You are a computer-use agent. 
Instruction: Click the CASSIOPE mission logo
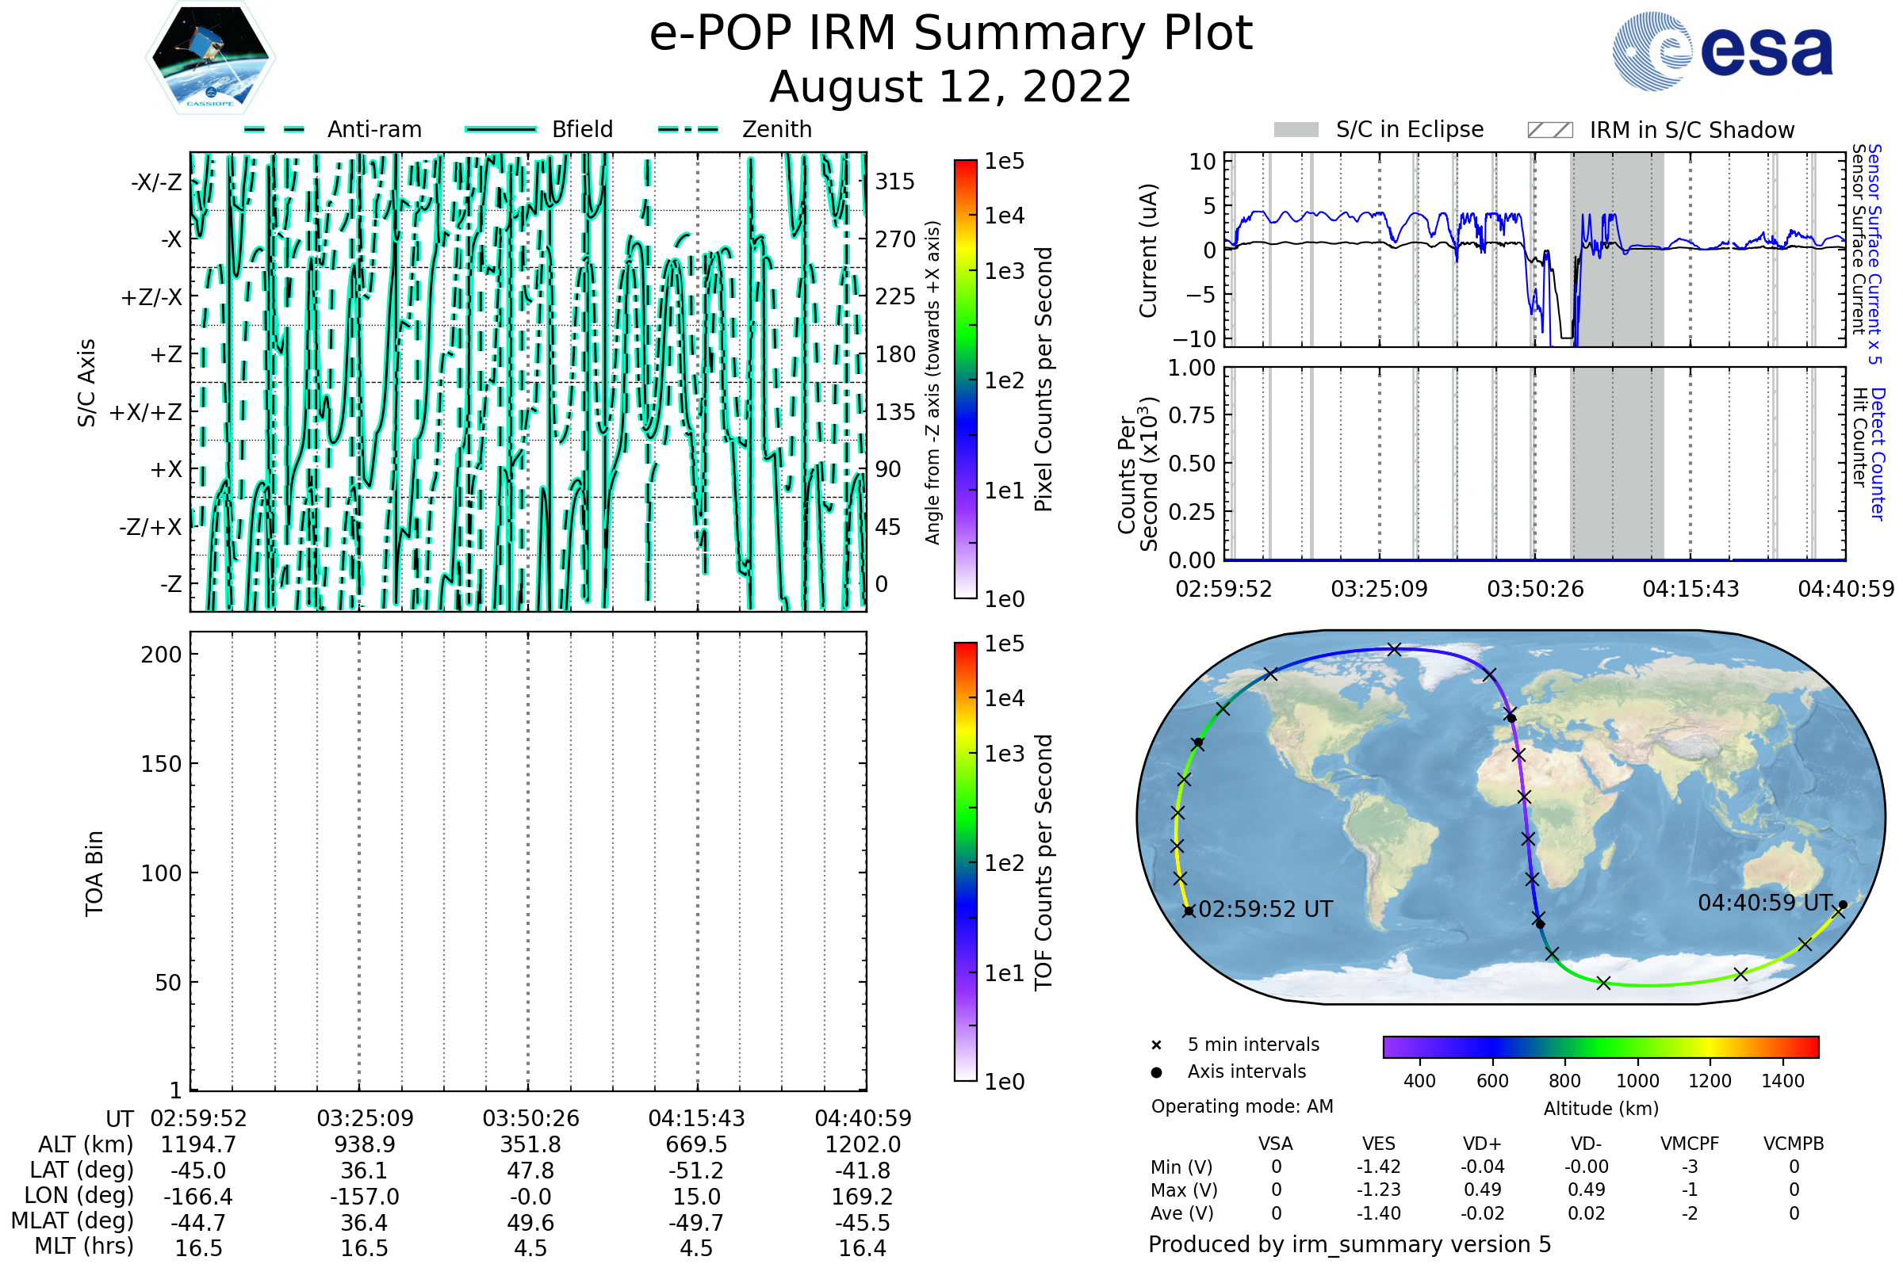click(210, 58)
